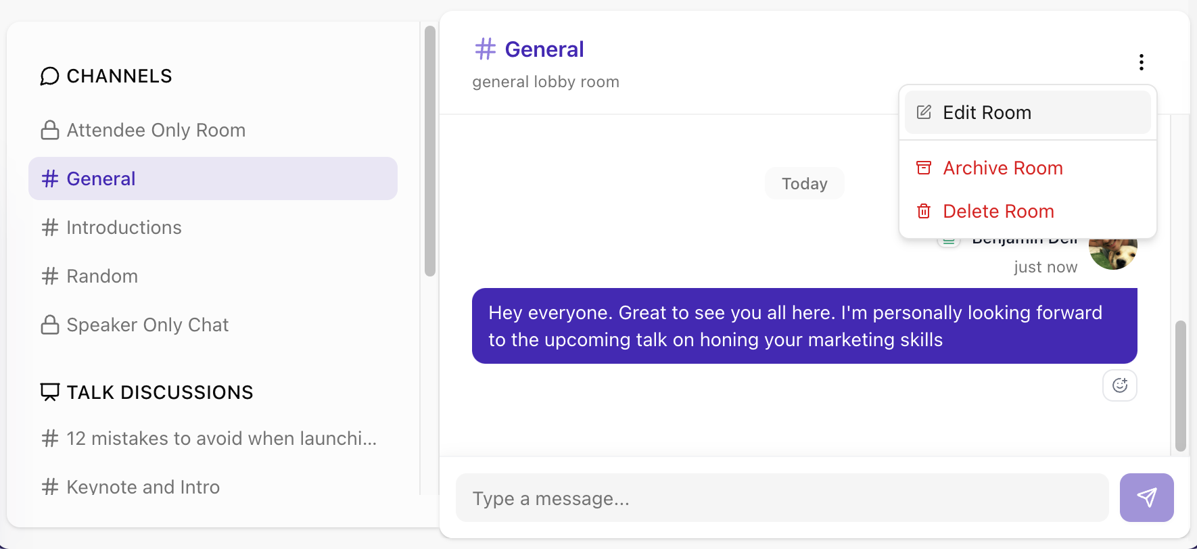The image size is (1197, 549).
Task: Open the 12 mistakes to avoid discussion
Action: coord(221,438)
